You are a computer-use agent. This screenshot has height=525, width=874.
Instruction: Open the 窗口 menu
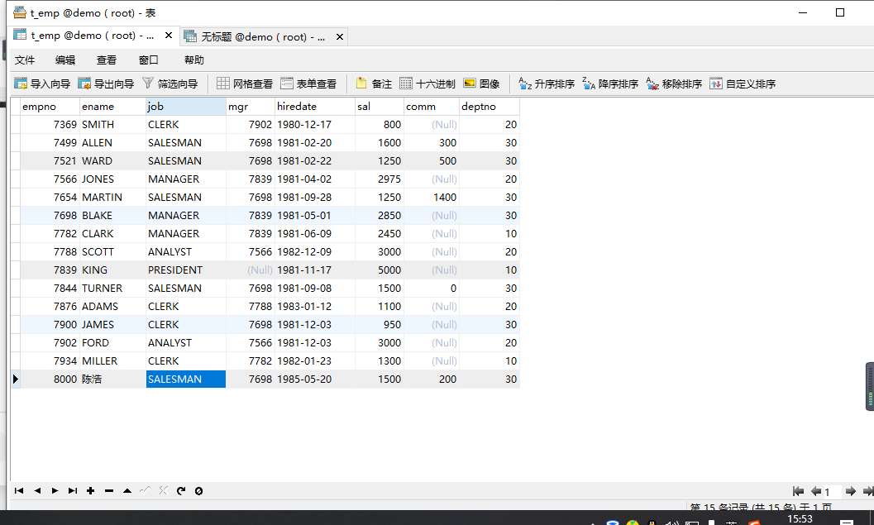148,60
